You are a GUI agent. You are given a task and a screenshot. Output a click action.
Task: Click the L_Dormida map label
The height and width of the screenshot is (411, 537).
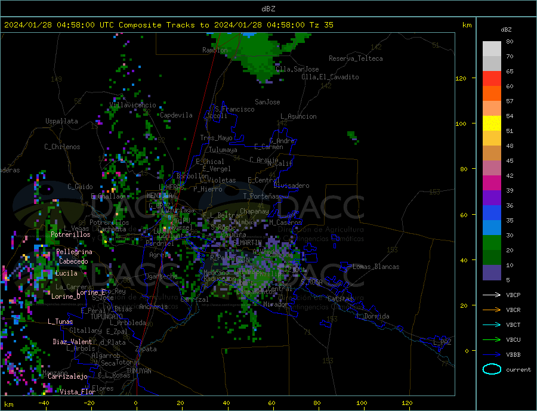pos(373,316)
